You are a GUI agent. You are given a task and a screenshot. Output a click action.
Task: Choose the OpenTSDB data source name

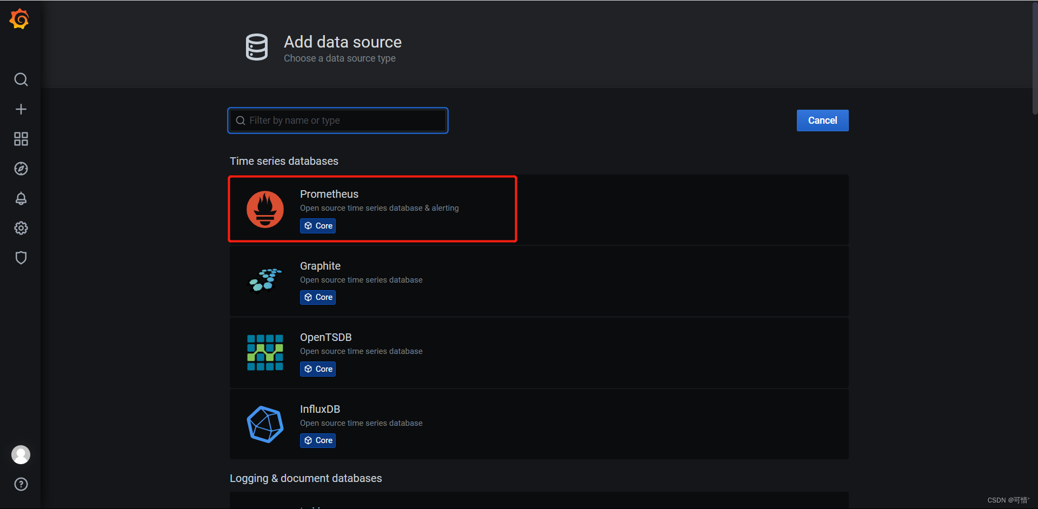coord(326,337)
